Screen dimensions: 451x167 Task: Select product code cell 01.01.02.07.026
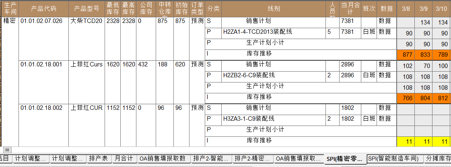[42, 21]
